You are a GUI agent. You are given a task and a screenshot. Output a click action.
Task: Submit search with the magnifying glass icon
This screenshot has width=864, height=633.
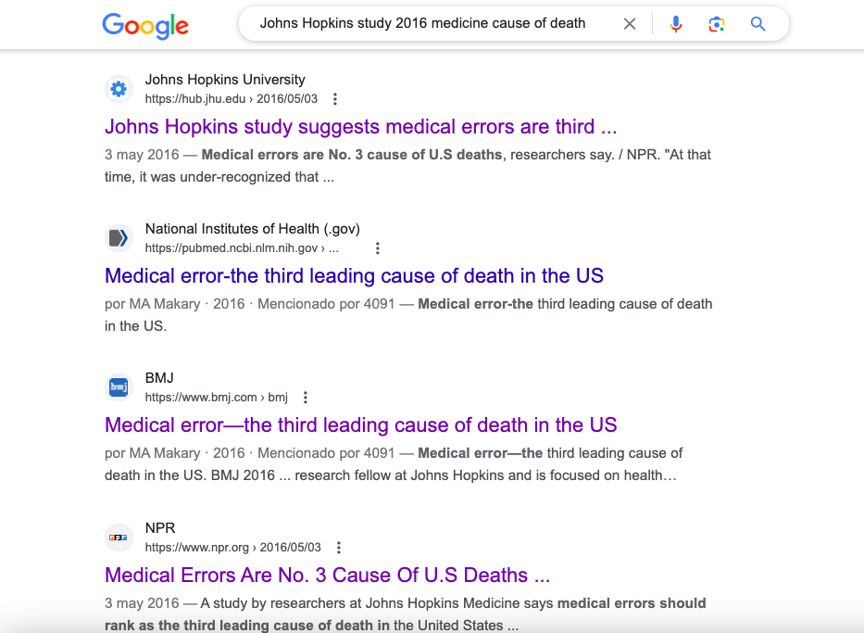(x=758, y=24)
